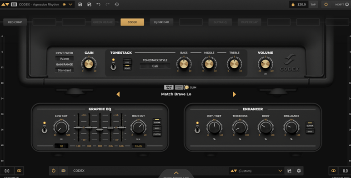
Task: Toggle the Enhancer on switch
Action: (197, 130)
